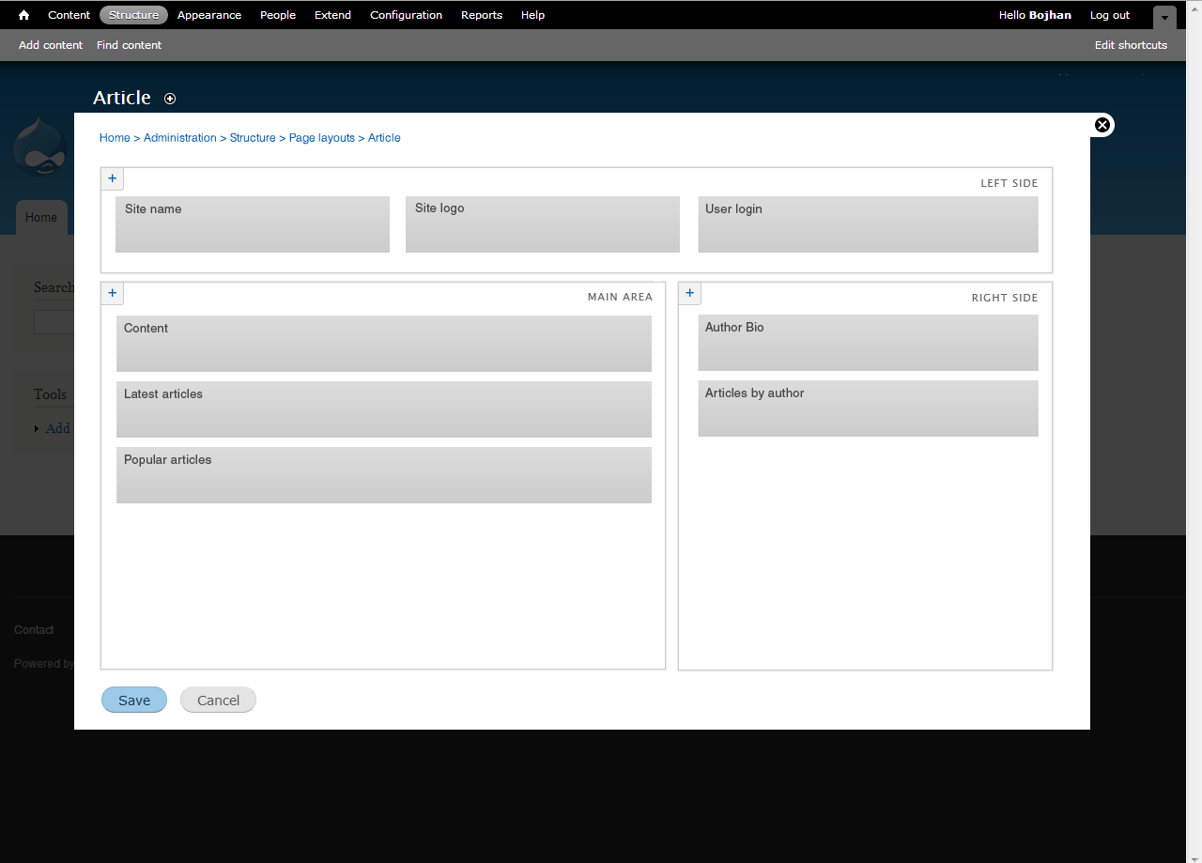Save the Article page layout

pyautogui.click(x=133, y=700)
